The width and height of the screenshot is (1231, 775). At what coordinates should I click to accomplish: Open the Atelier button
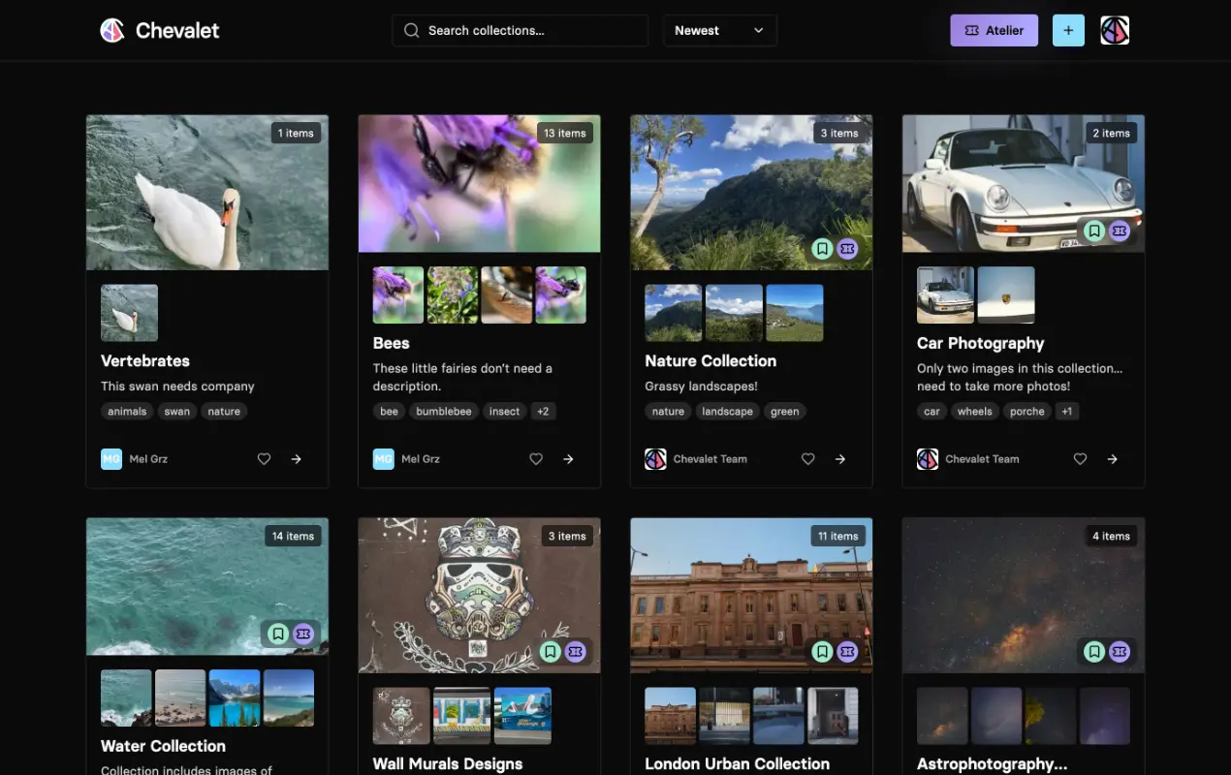pyautogui.click(x=994, y=30)
